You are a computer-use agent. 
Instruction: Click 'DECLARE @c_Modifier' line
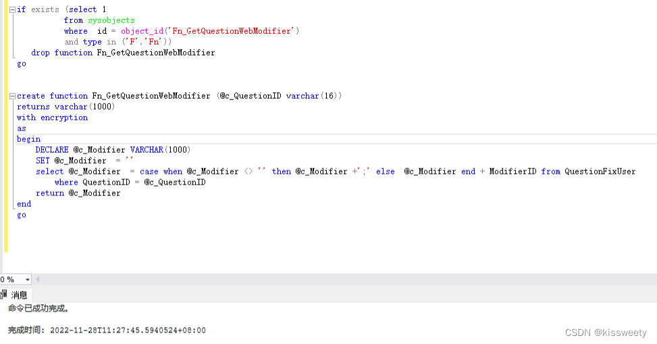tap(113, 150)
